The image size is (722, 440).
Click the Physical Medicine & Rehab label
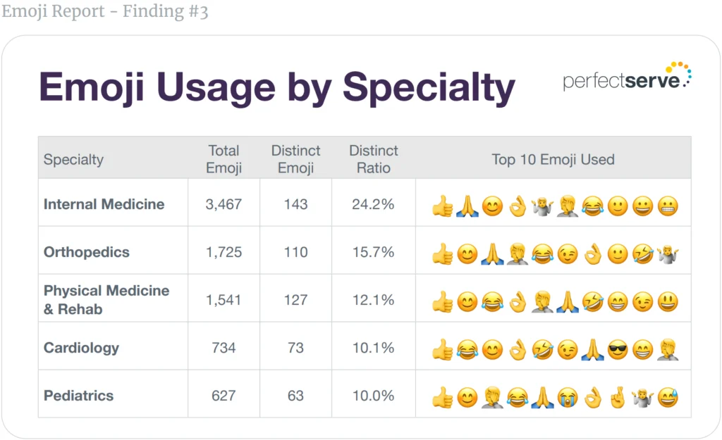(x=106, y=300)
